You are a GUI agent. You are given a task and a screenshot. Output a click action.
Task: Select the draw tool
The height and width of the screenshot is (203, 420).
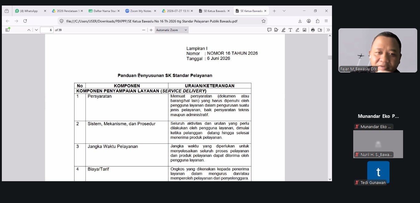pos(297,30)
